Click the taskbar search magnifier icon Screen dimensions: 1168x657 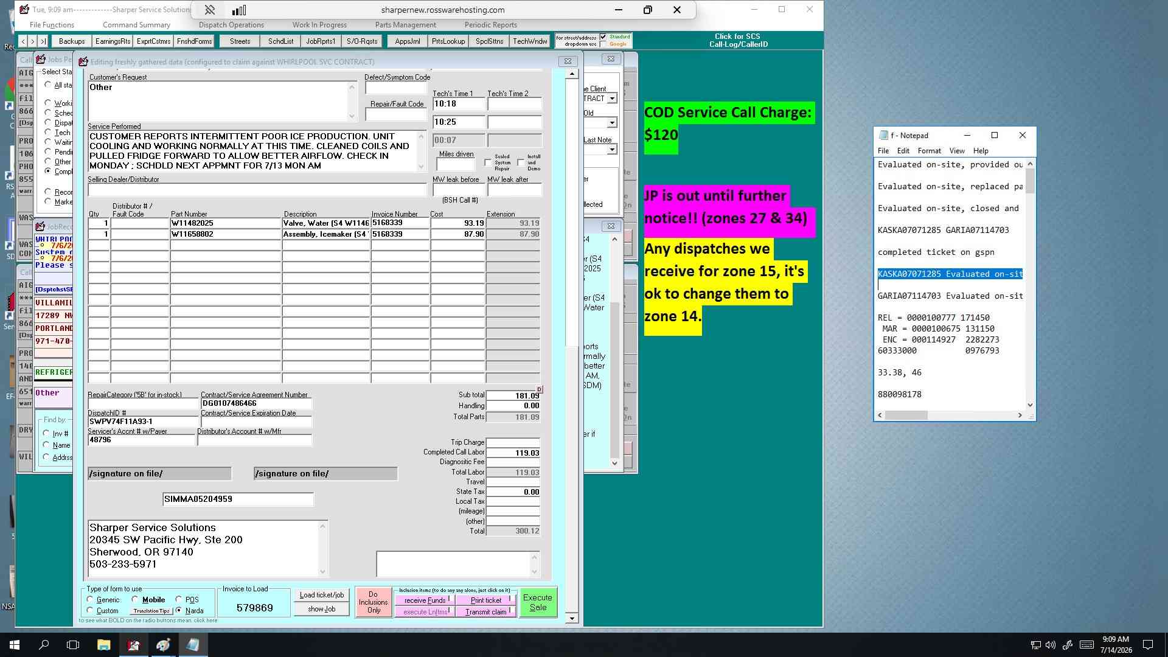[44, 645]
